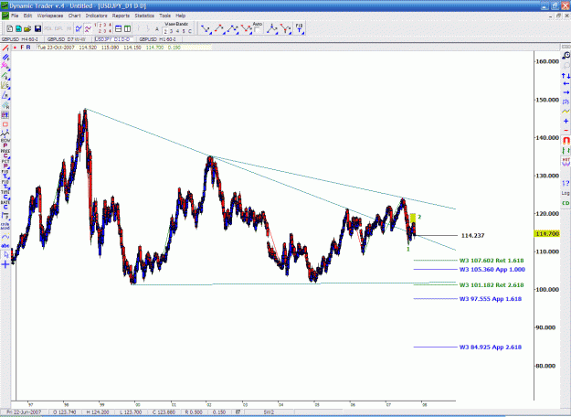The image size is (571, 417).
Task: Click the blue R button above chart
Action: tap(28, 48)
